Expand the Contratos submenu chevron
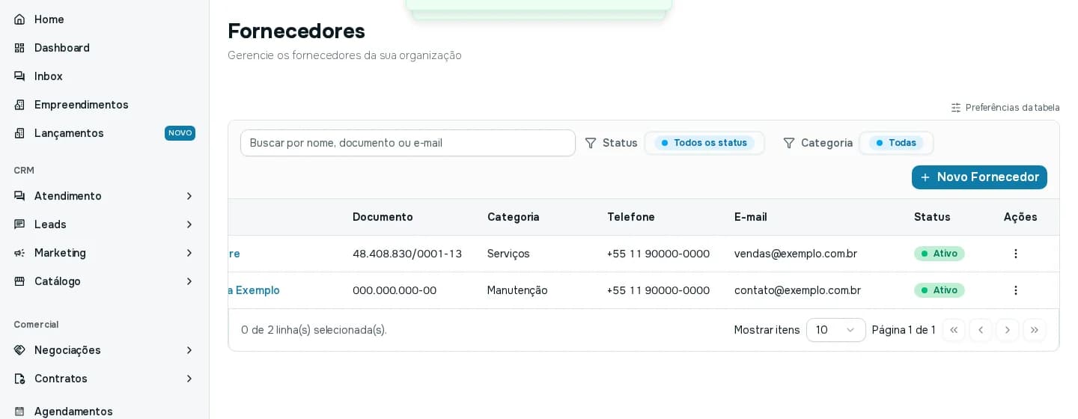Image resolution: width=1078 pixels, height=419 pixels. pos(189,379)
